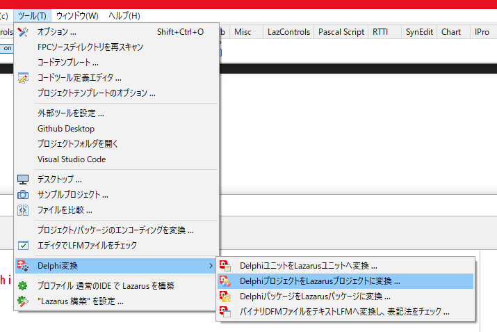Click the configure Lazarus build gear icon
This screenshot has height=332, width=497.
[23, 301]
